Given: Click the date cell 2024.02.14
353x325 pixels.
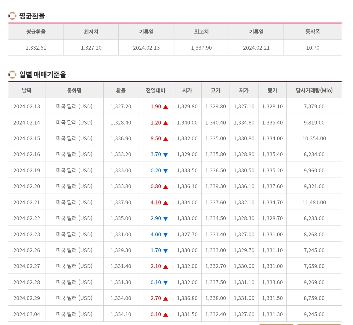Looking at the screenshot, I should [27, 123].
